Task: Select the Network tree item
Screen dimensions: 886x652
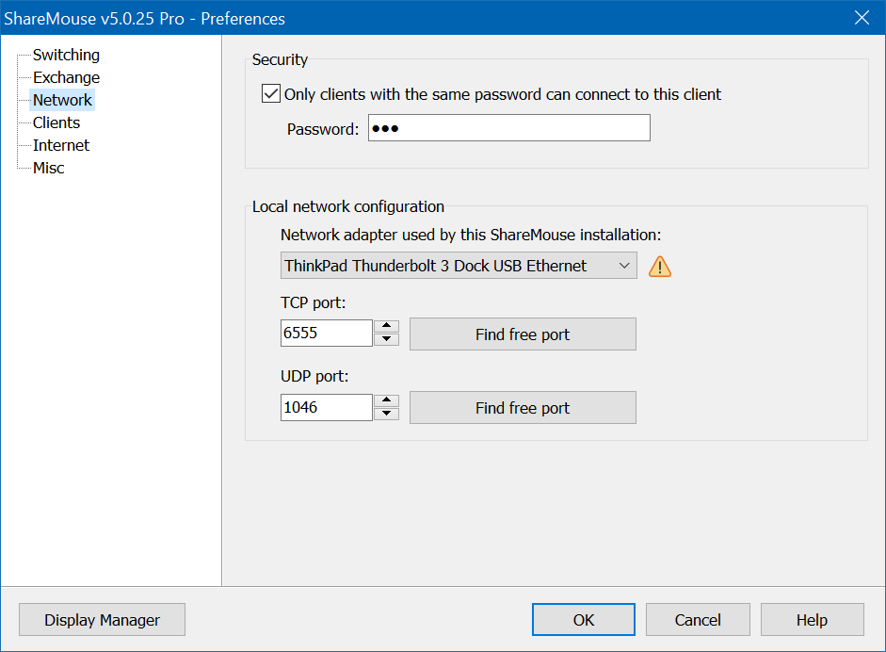Action: 62,100
